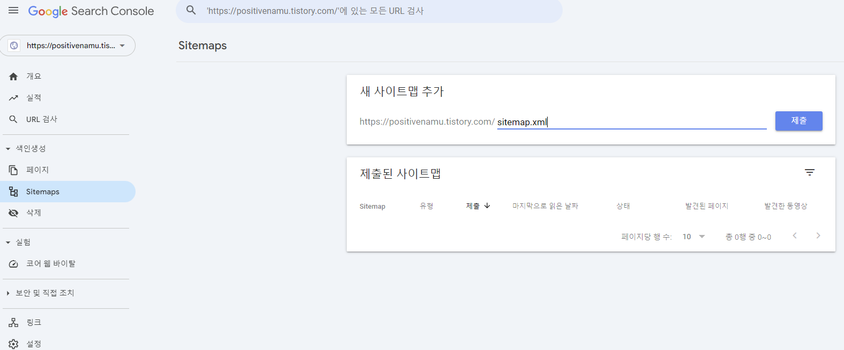Click the home icon next to 개요
The height and width of the screenshot is (350, 844).
coord(13,77)
